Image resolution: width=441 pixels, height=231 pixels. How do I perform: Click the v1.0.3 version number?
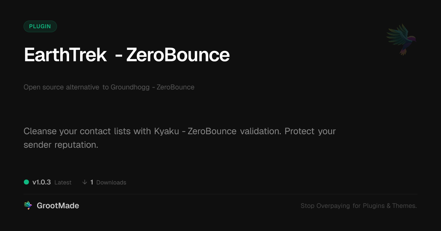pos(42,182)
